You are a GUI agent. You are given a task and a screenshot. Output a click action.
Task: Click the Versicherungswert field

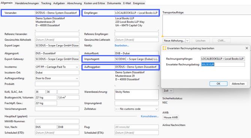point(57,109)
